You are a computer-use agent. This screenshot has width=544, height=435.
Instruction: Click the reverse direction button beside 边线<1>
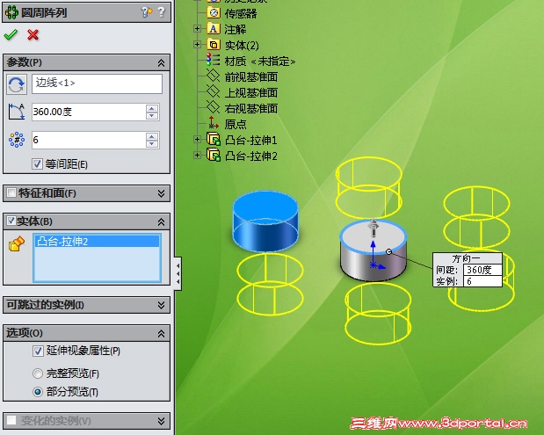17,84
